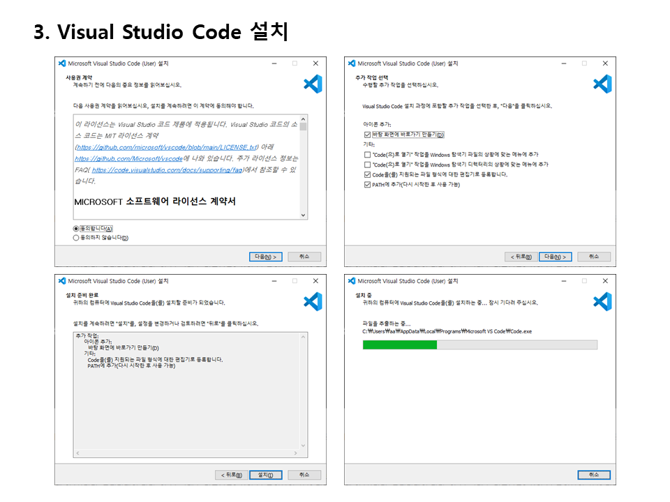Minimize the 추가 작업 선택 installer window
670x502 pixels.
pos(564,63)
